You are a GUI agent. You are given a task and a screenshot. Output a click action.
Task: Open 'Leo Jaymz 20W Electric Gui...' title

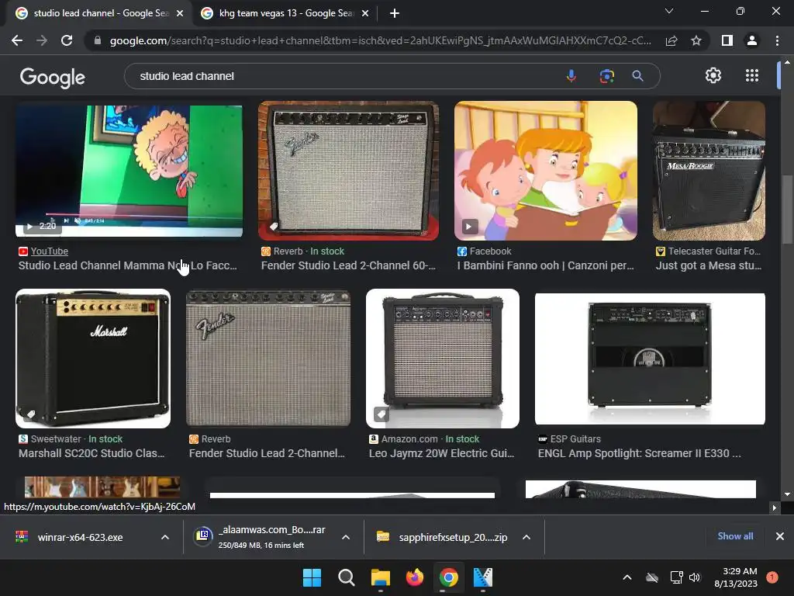pos(441,453)
